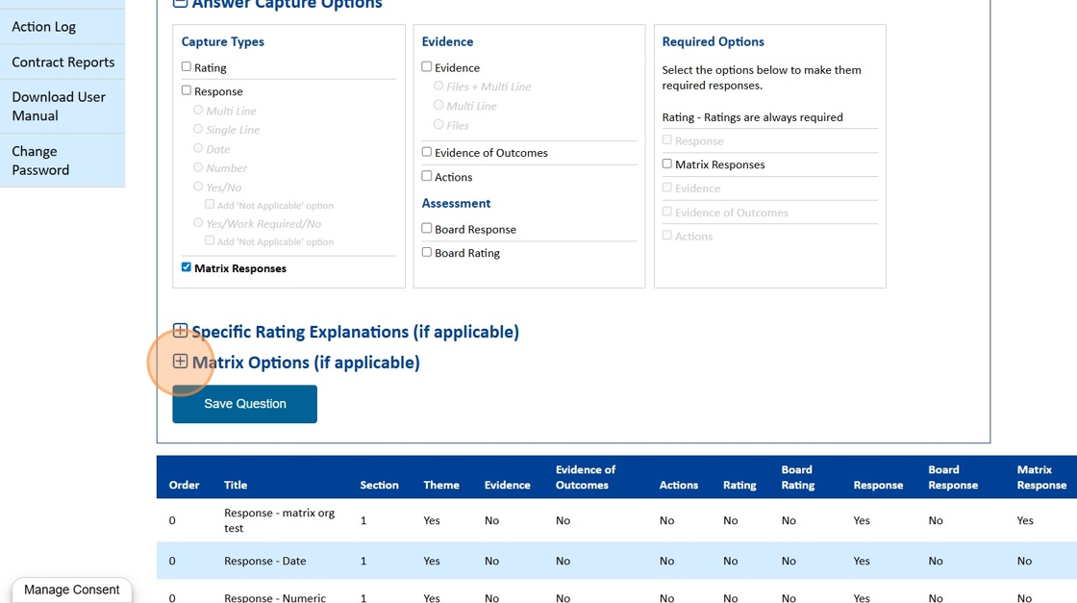Viewport: 1077px width, 603px height.
Task: Expand Specific Rating Explanations section
Action: (x=180, y=330)
